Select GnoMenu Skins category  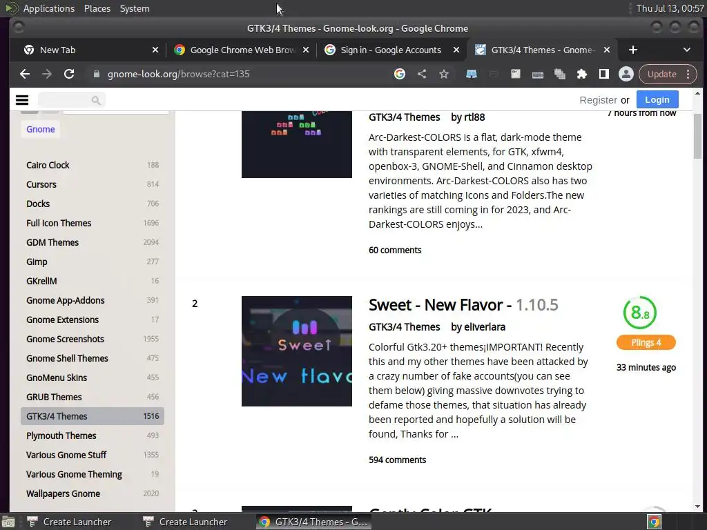click(93, 378)
